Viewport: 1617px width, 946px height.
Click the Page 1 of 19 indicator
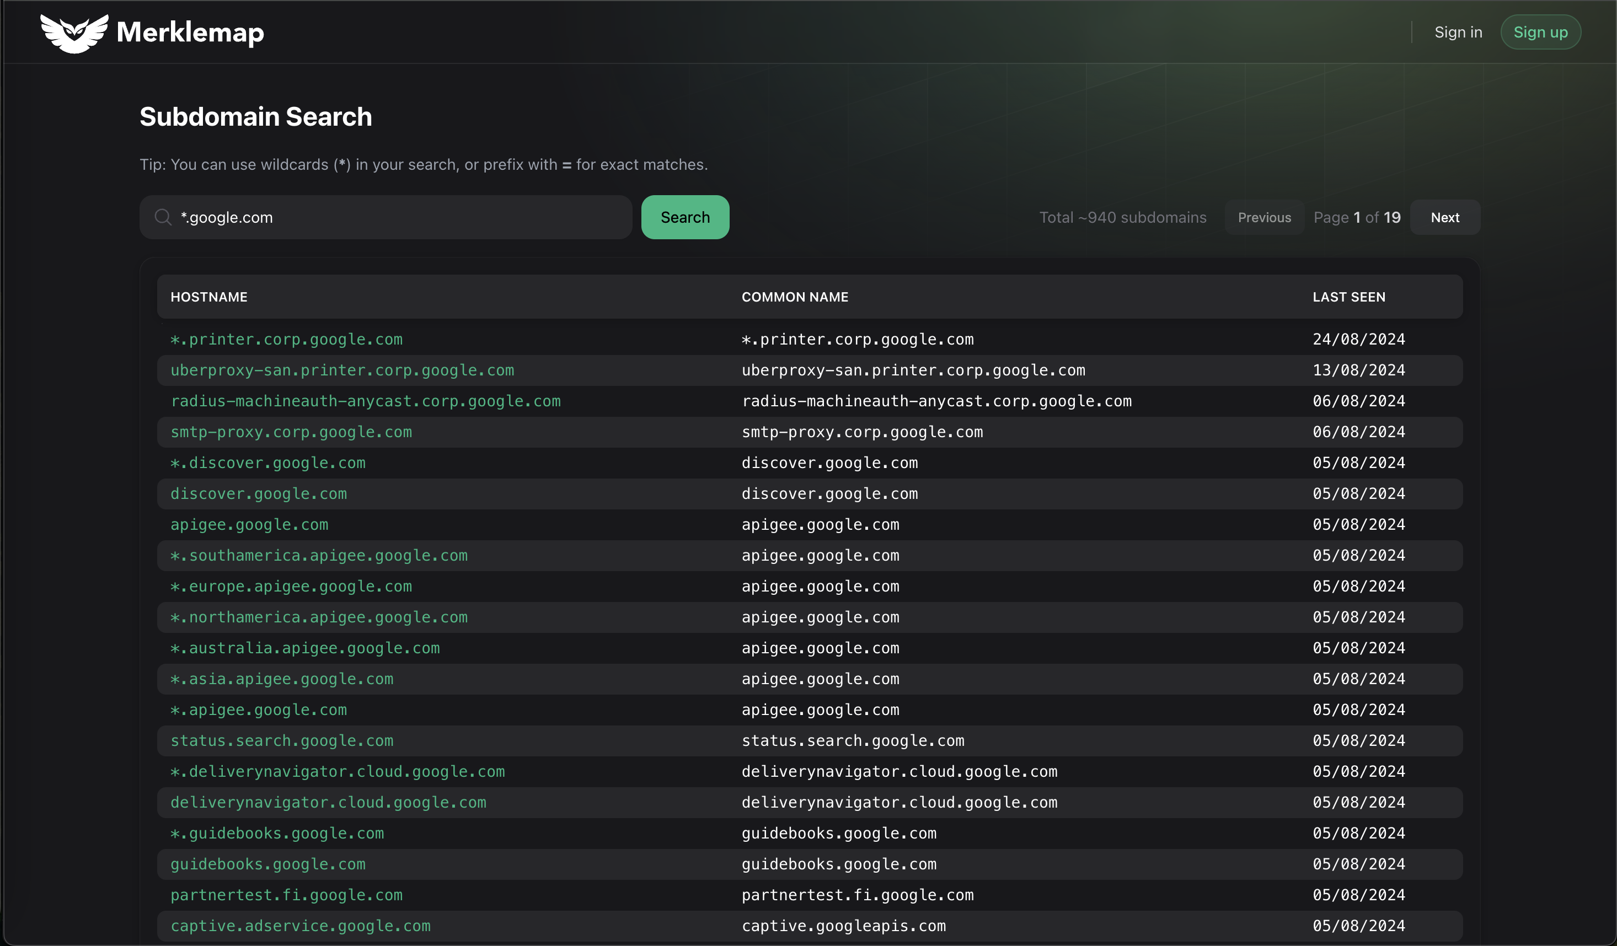tap(1357, 217)
